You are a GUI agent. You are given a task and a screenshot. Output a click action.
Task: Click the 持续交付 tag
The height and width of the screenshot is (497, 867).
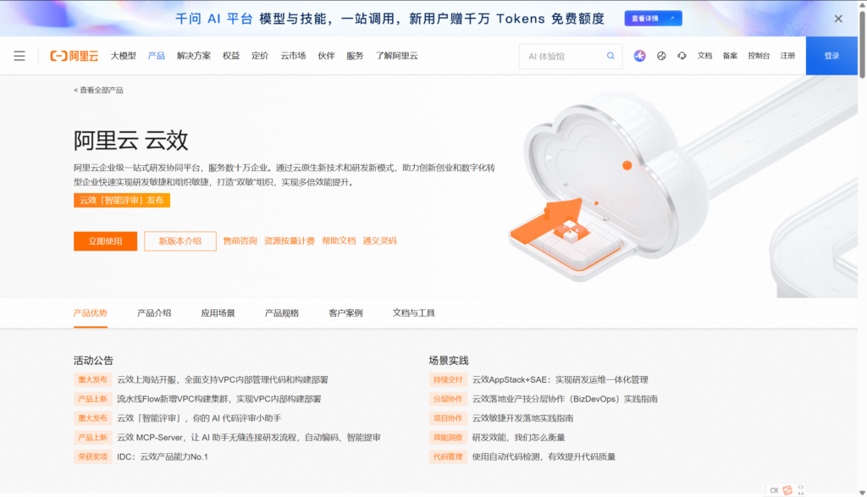(x=447, y=380)
